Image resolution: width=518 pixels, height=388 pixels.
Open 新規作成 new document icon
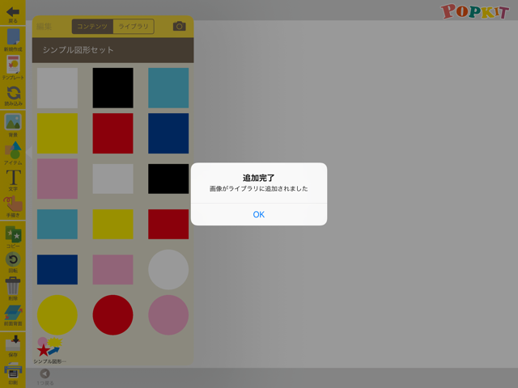[13, 37]
